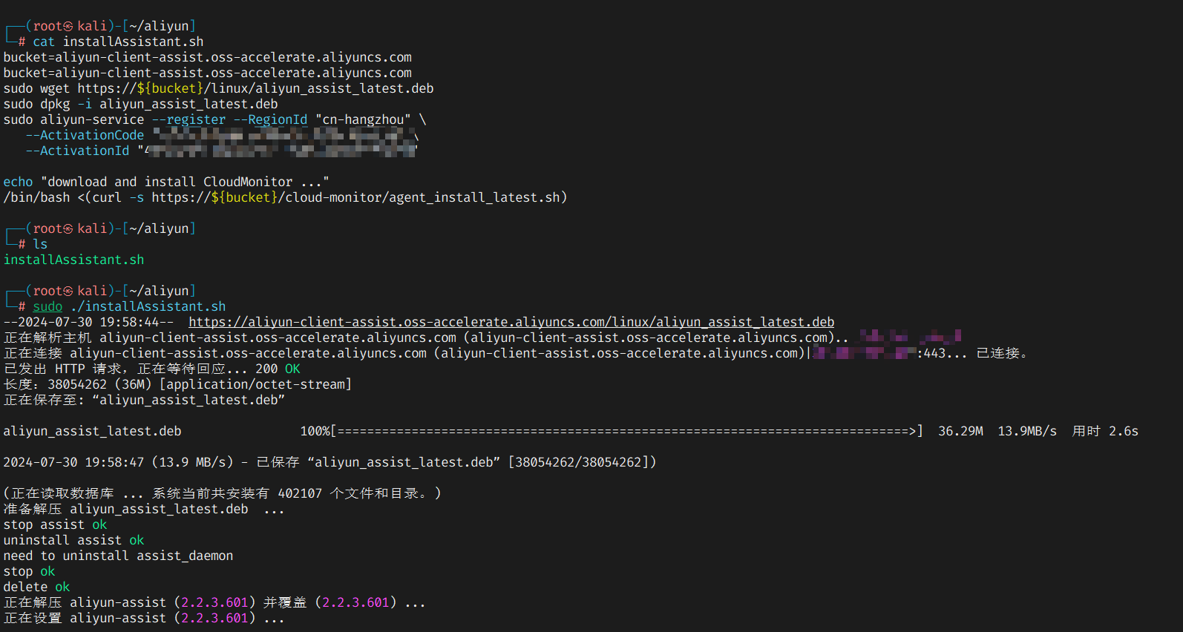The height and width of the screenshot is (632, 1183).
Task: Select the 'sudo wget' command line
Action: 219,88
